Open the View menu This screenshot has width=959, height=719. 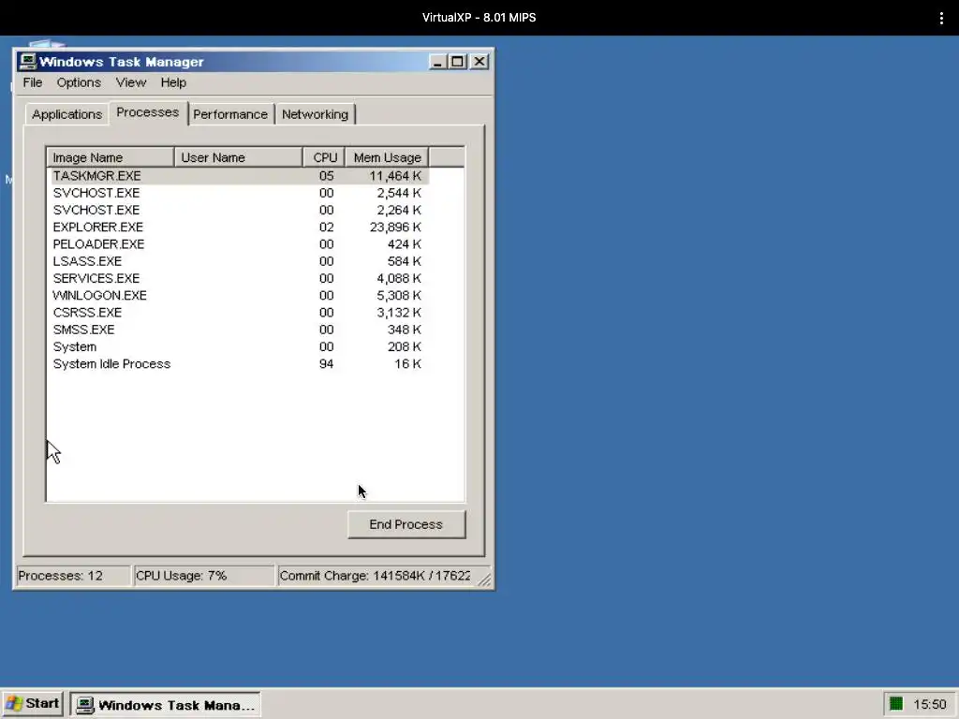(131, 82)
